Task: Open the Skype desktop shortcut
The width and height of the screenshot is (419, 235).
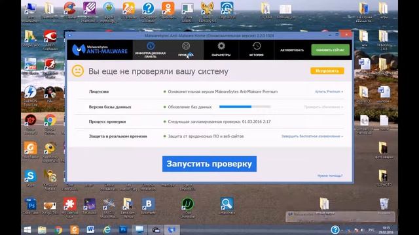Action: point(30,178)
